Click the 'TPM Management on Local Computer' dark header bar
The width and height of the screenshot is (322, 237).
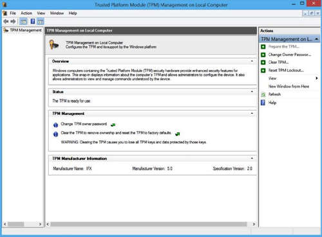tap(151, 31)
